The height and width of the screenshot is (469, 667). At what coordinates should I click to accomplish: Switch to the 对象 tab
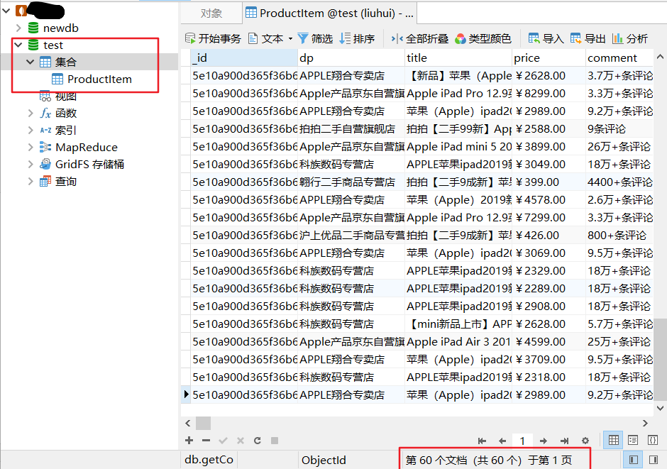(x=211, y=13)
